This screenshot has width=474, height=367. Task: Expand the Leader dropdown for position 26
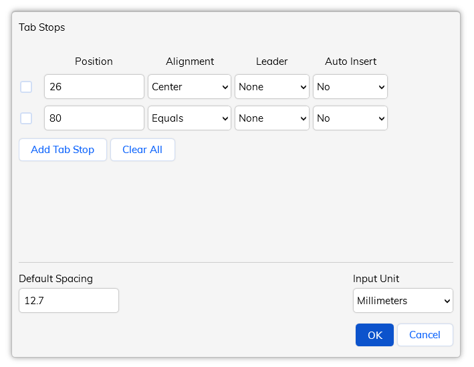271,87
